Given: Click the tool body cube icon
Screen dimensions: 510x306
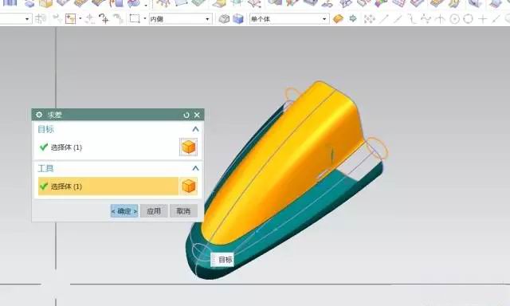Looking at the screenshot, I should [x=189, y=186].
